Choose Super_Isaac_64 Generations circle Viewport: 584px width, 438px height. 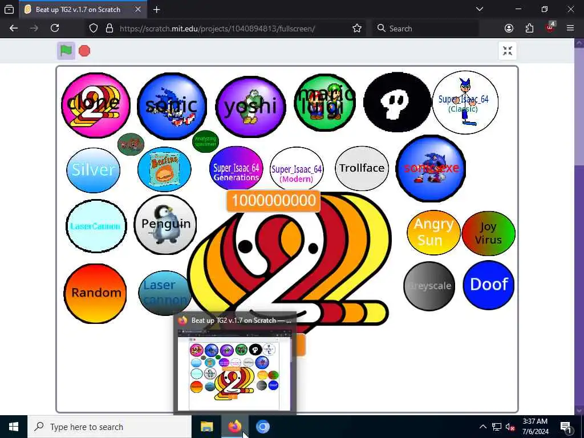tap(236, 169)
